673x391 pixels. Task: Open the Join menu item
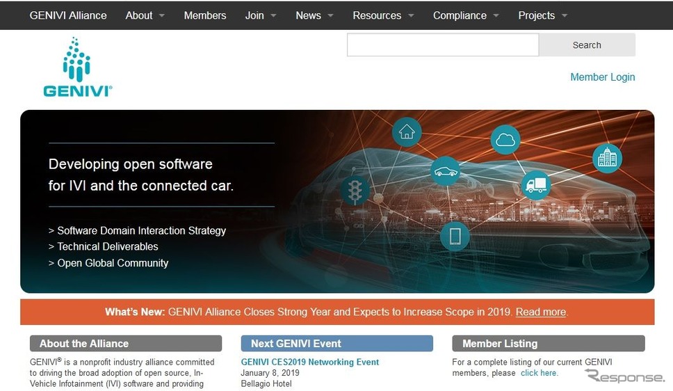(254, 15)
